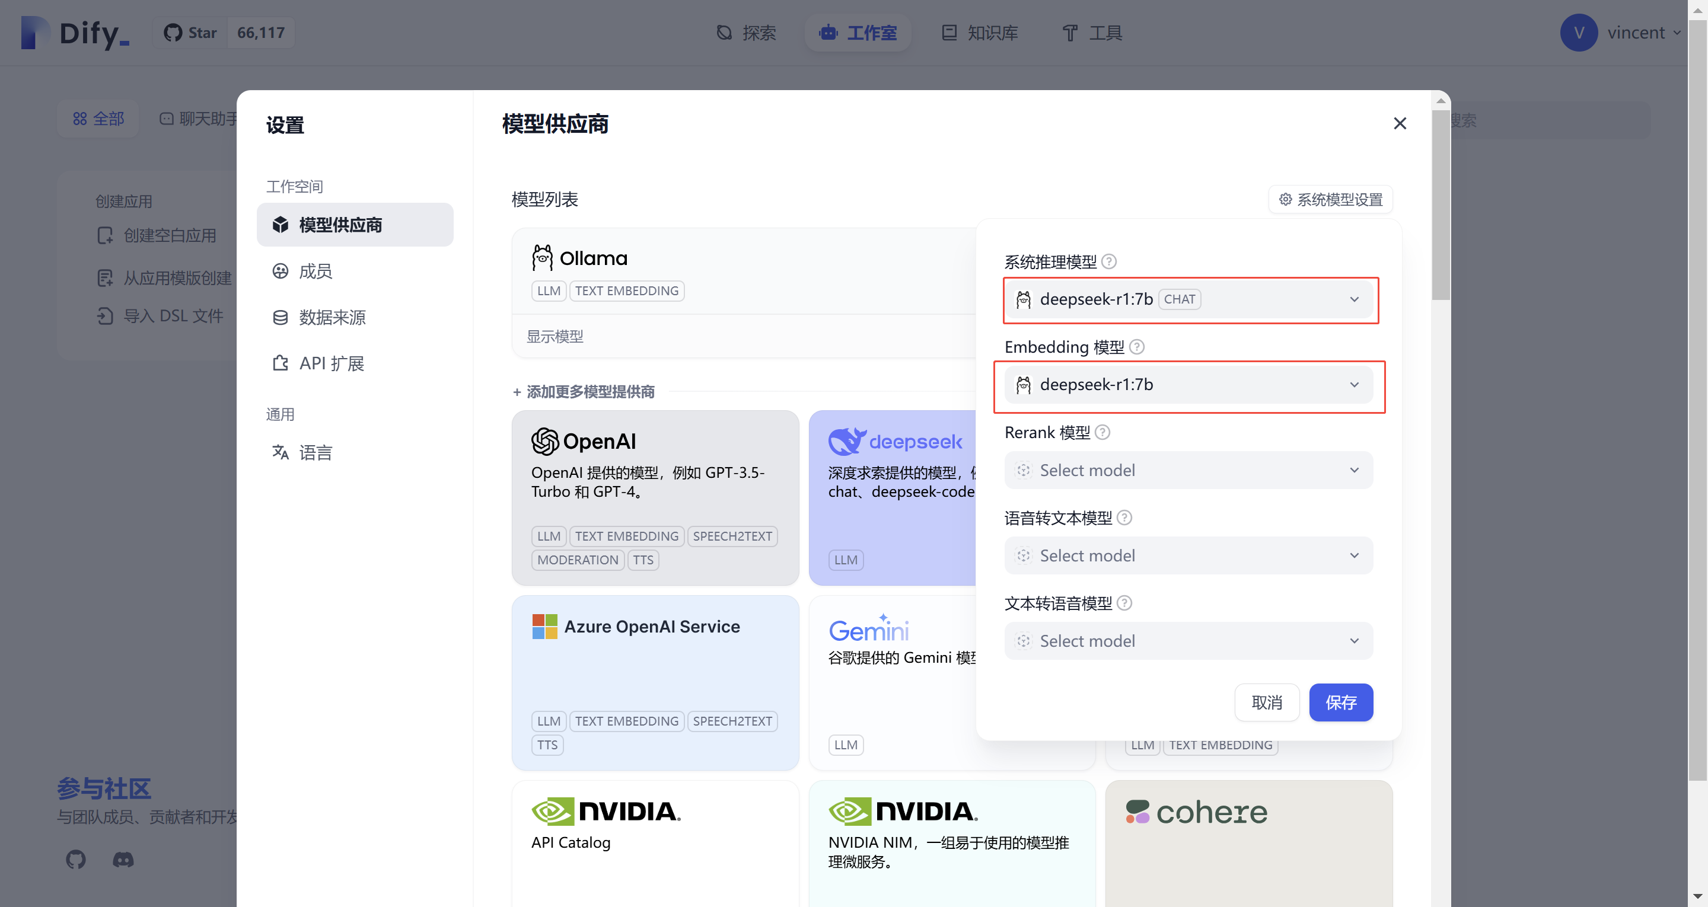Switch to the 工具 tab
The height and width of the screenshot is (907, 1708).
click(1092, 33)
